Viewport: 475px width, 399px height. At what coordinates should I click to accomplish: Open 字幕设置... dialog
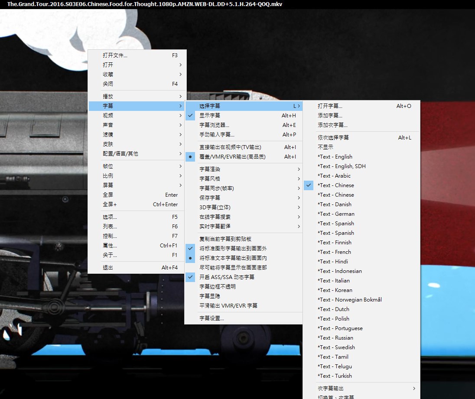coord(211,318)
